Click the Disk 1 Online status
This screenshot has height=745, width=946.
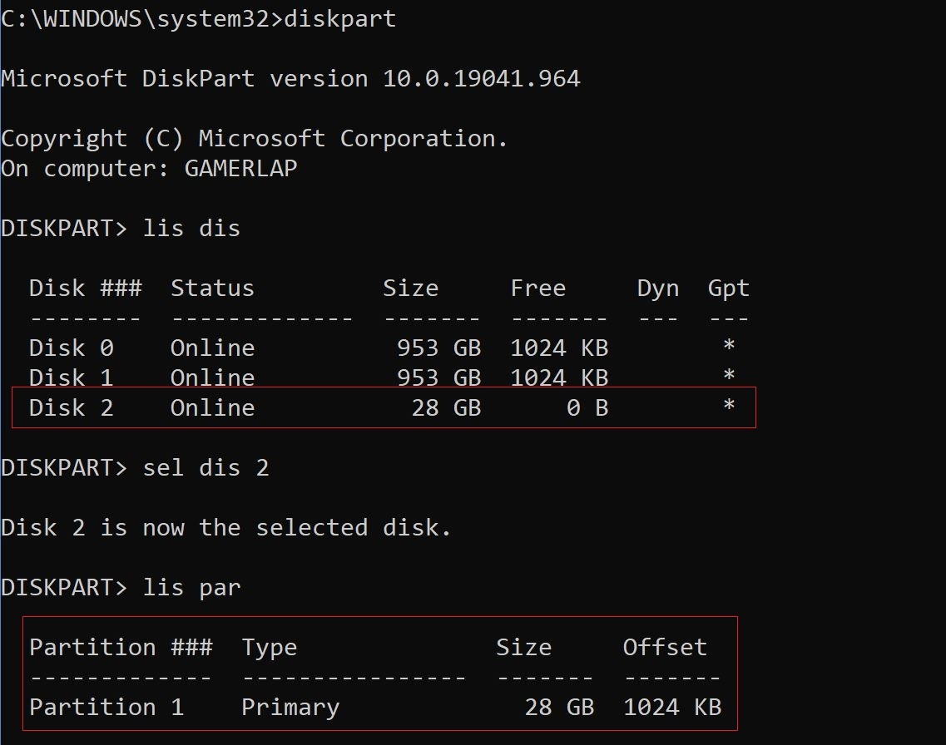(x=212, y=377)
